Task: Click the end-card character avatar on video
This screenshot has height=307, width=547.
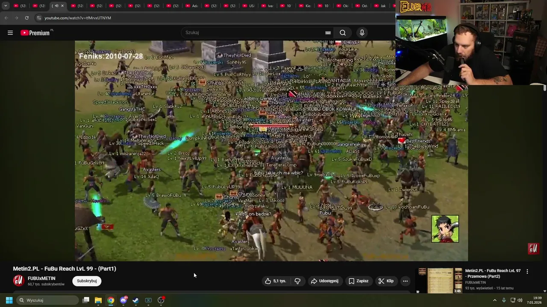Action: [445, 229]
